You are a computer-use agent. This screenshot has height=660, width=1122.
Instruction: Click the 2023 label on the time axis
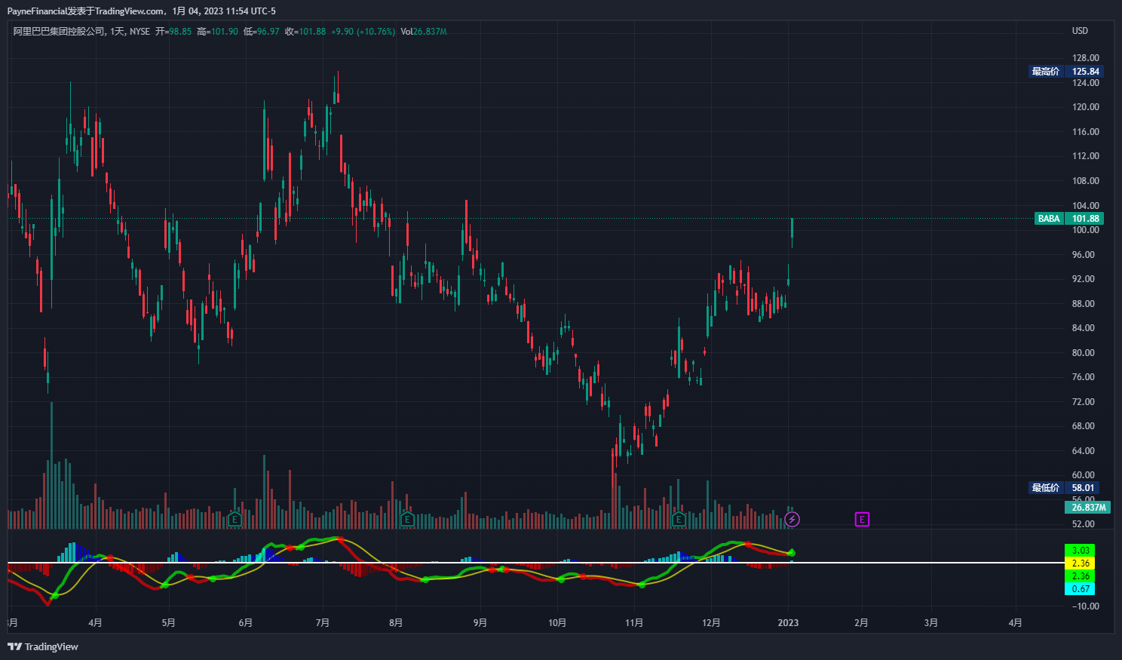[x=788, y=623]
